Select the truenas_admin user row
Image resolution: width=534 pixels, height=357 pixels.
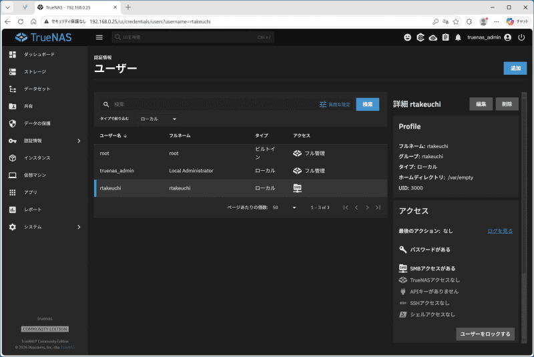pos(240,171)
